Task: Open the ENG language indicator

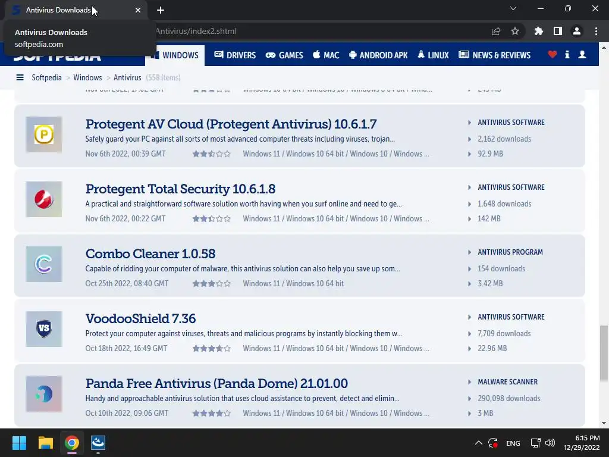Action: click(x=513, y=443)
